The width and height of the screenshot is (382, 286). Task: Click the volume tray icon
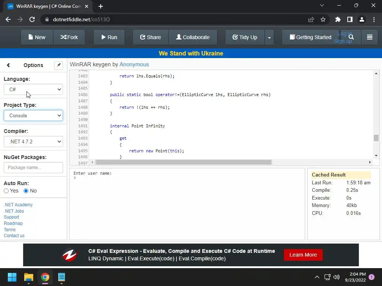(x=336, y=277)
